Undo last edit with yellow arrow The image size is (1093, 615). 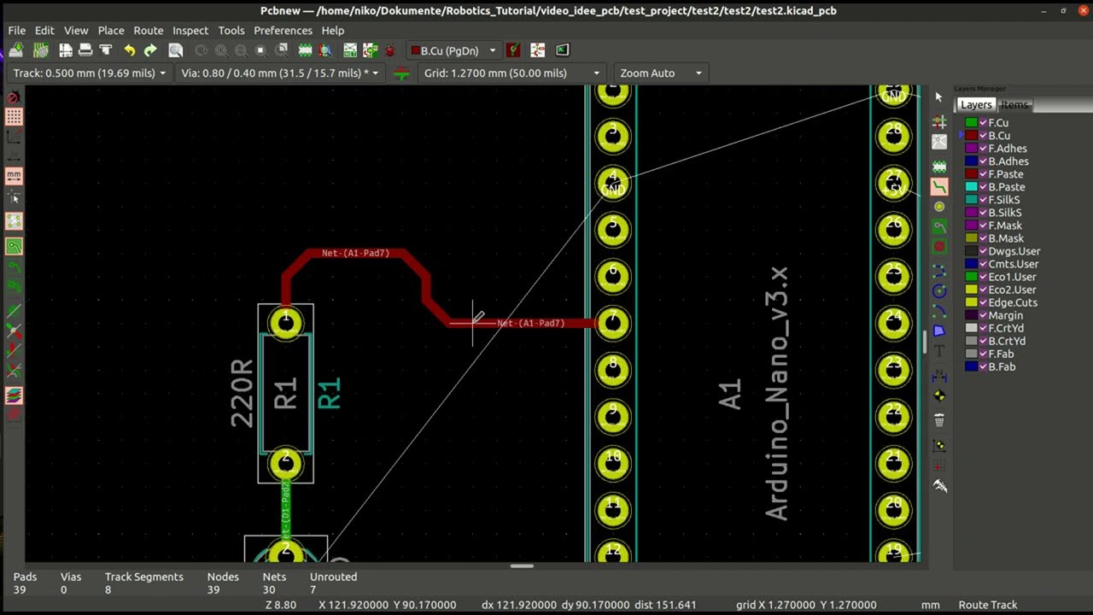point(130,50)
